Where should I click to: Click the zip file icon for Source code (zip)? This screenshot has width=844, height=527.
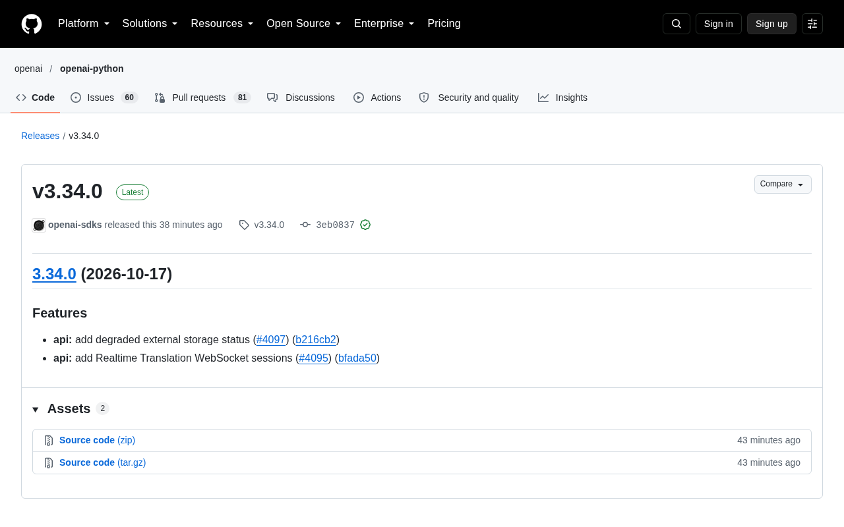pyautogui.click(x=49, y=441)
